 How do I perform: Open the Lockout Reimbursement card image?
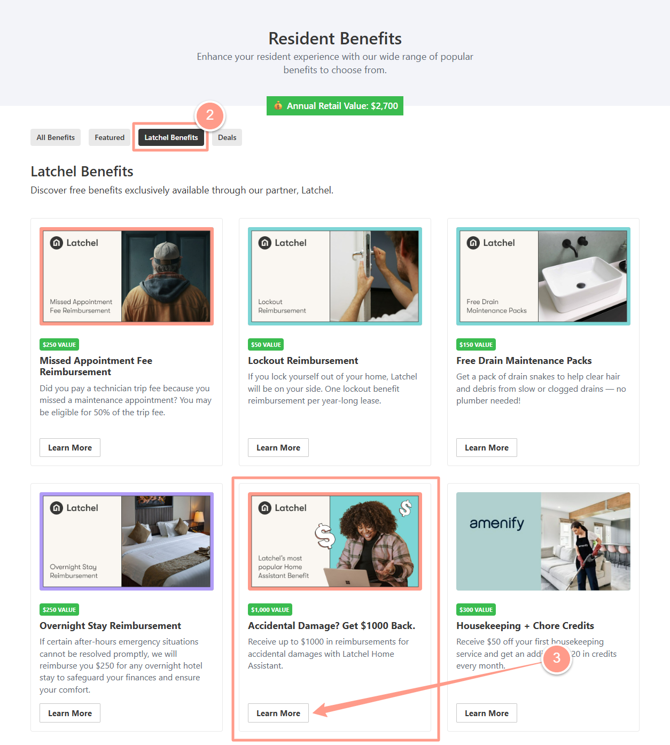click(335, 276)
